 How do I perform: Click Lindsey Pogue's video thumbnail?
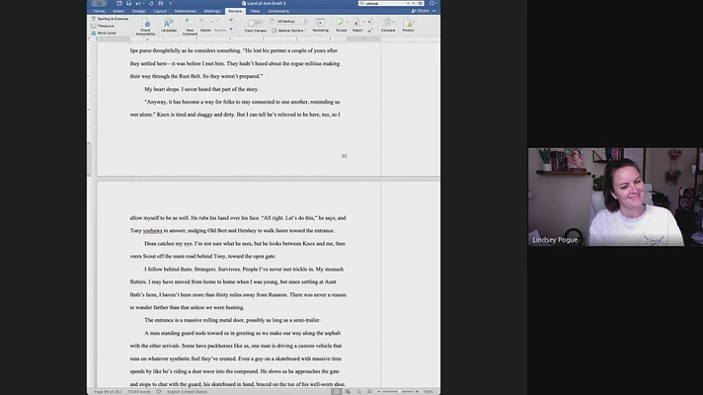coord(615,197)
